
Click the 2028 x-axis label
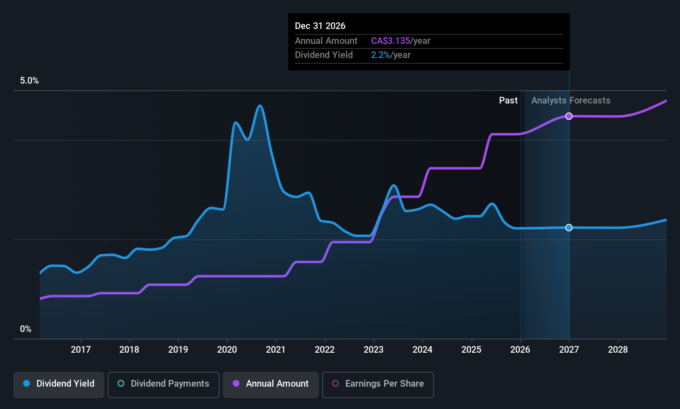coord(618,349)
